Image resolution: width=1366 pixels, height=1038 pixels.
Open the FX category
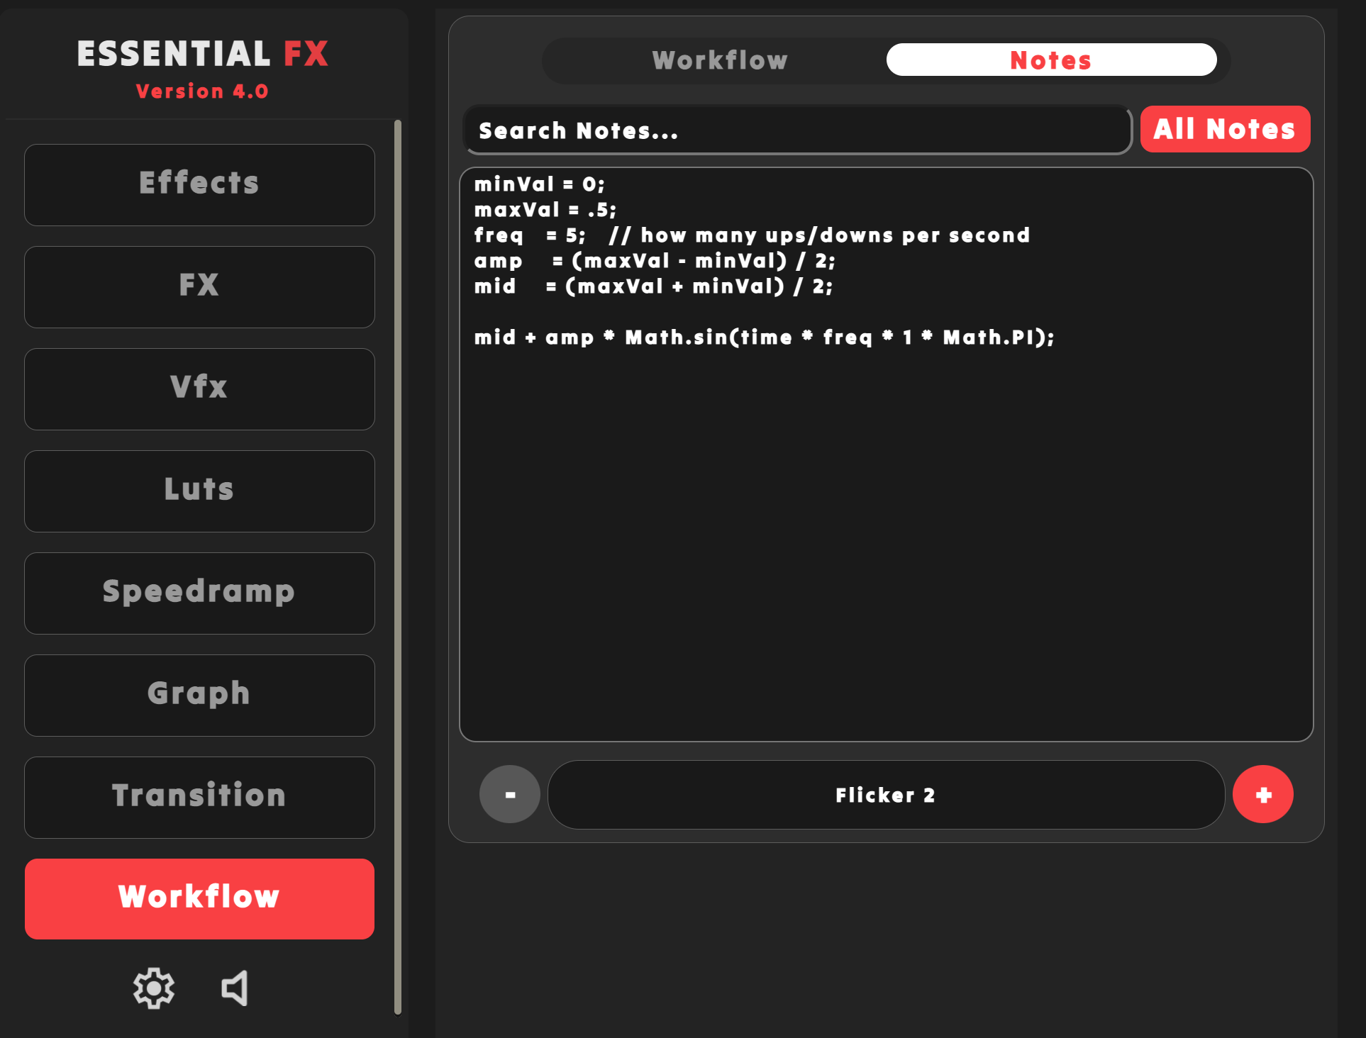coord(199,286)
